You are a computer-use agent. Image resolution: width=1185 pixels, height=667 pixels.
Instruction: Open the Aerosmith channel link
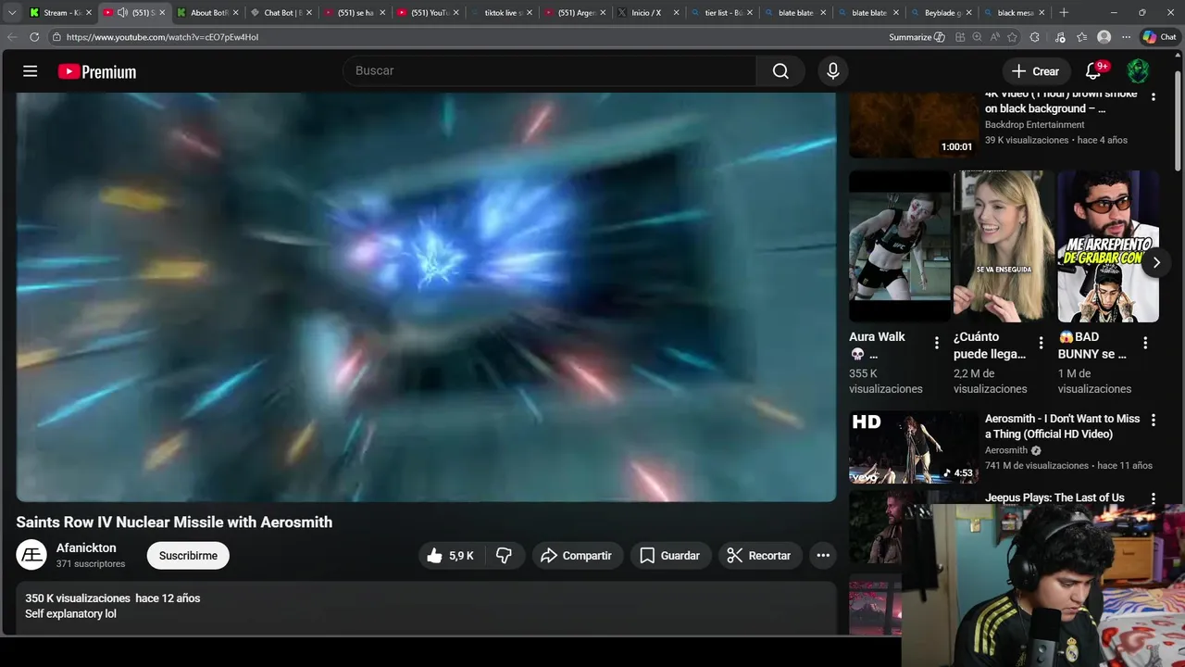pos(1006,450)
